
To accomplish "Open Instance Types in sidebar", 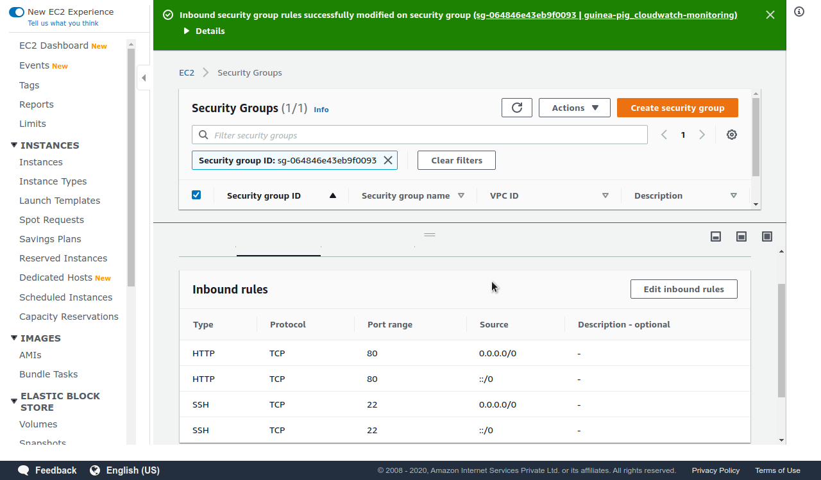I will [x=53, y=181].
